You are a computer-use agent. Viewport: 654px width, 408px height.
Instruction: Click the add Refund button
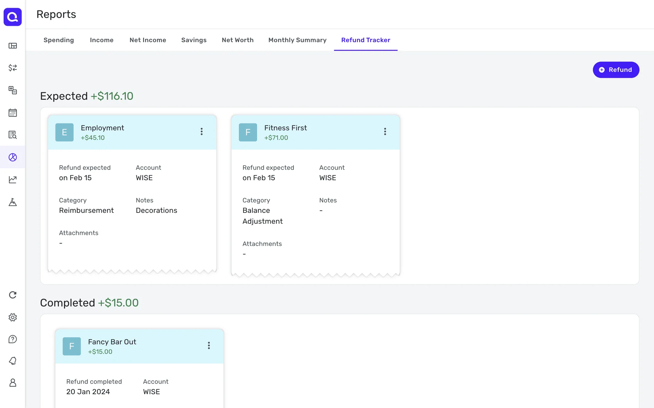pyautogui.click(x=616, y=70)
